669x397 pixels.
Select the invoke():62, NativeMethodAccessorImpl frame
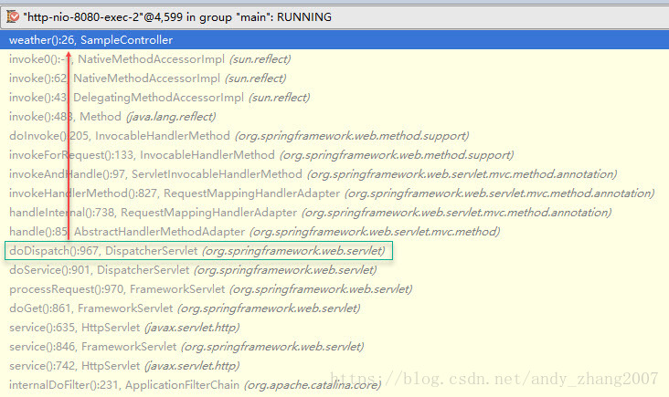(334, 78)
